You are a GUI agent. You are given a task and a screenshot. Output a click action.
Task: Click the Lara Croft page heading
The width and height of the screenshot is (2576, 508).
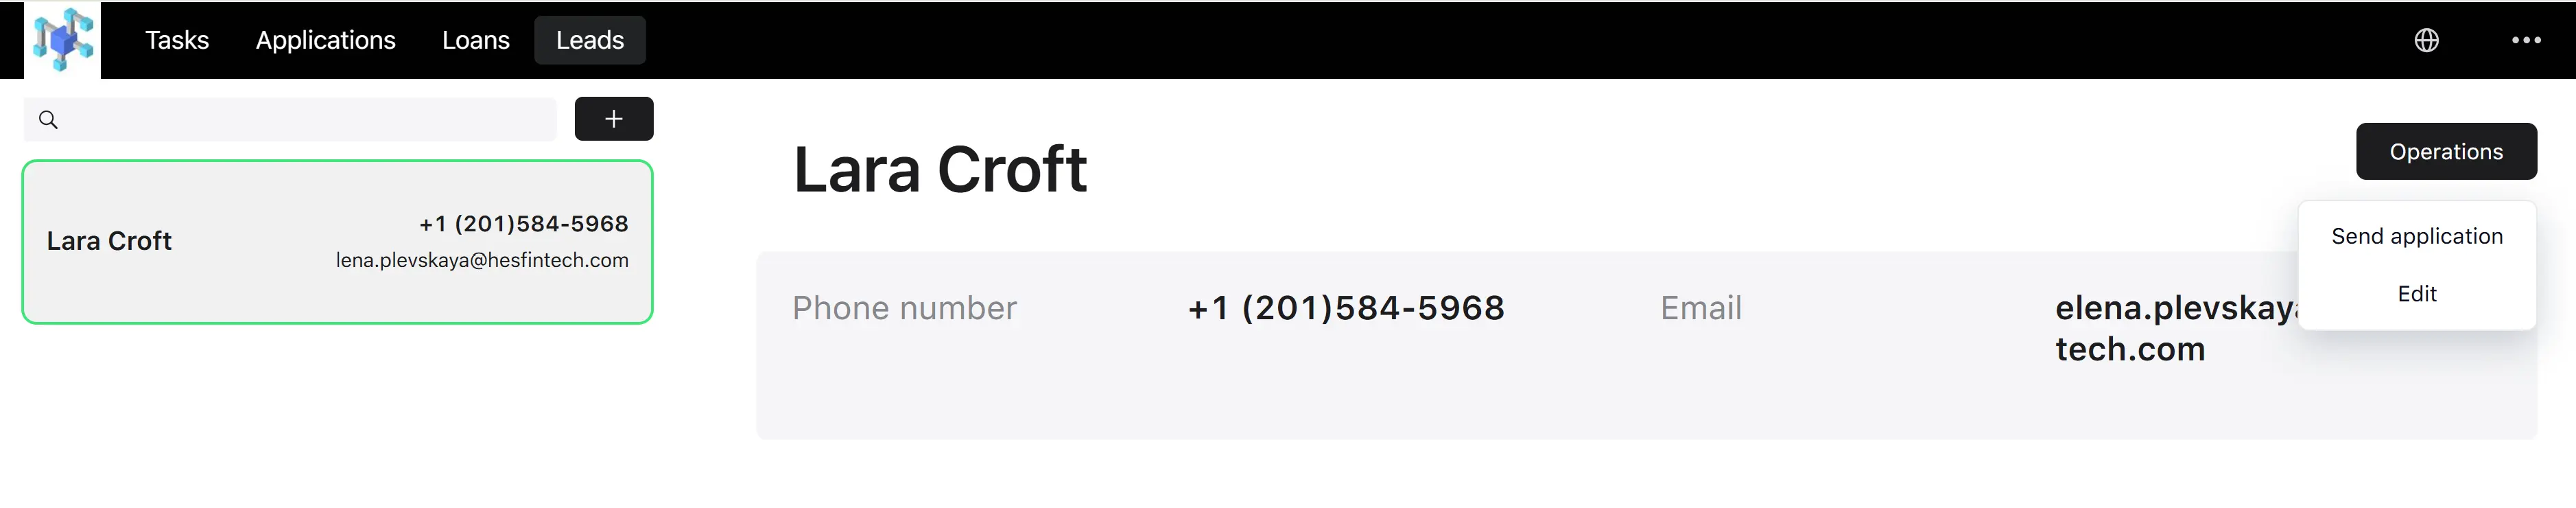[940, 169]
